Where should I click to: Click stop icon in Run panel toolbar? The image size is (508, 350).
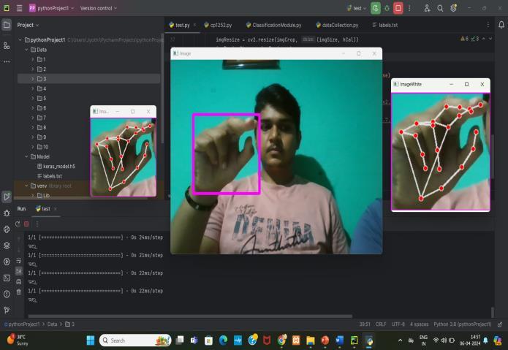(26, 224)
